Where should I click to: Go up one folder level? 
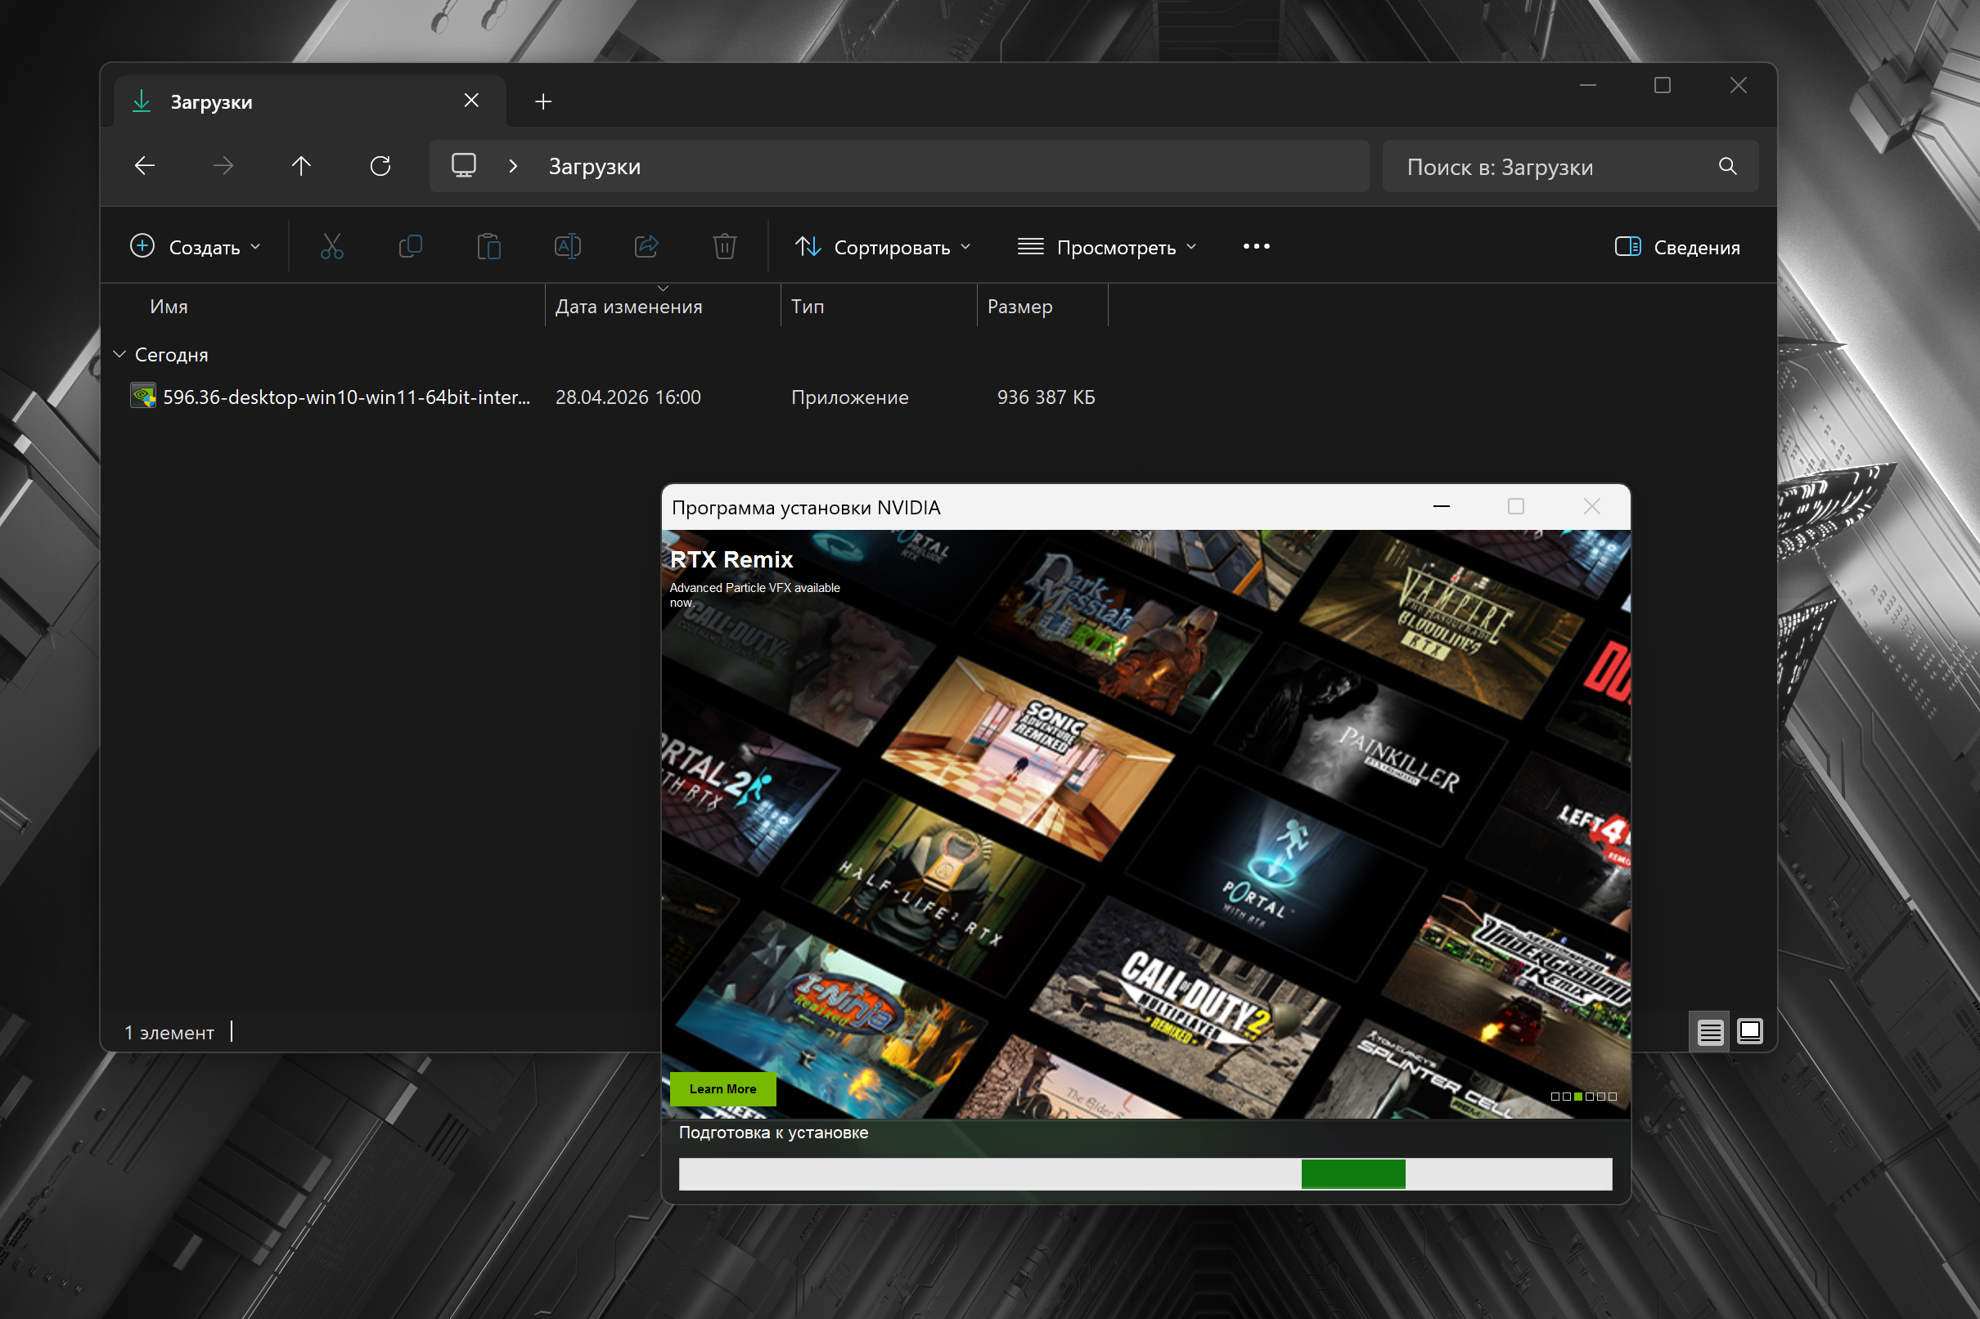[x=301, y=166]
